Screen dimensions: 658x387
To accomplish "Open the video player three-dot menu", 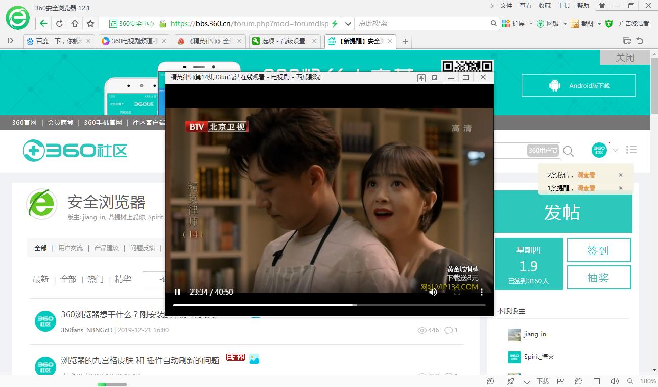I will click(482, 292).
